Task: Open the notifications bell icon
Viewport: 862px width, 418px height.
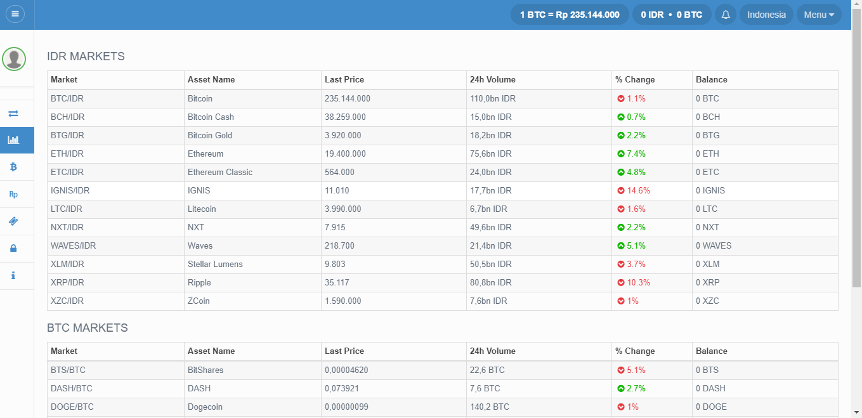Action: [x=726, y=15]
